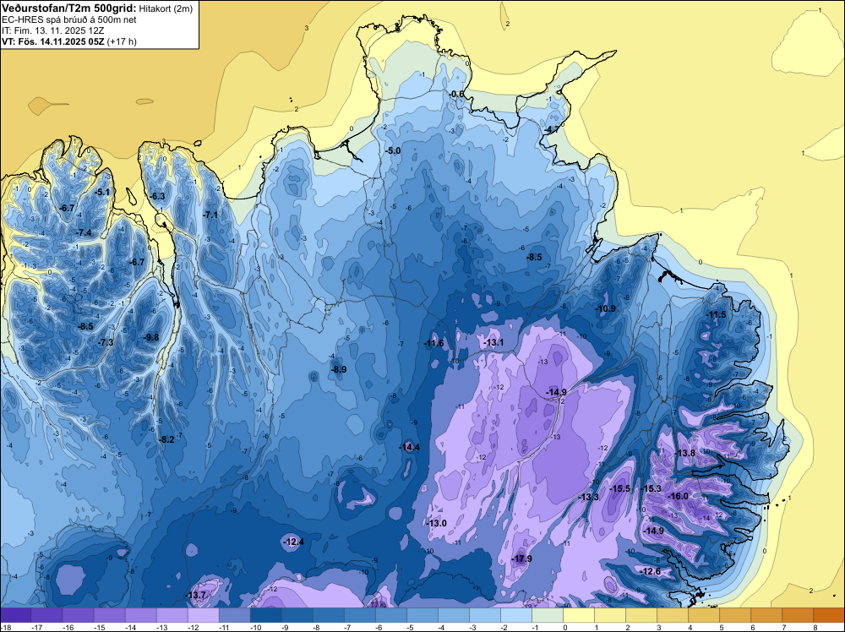Click the darkest purple swatch at legend's left end
Viewport: 845px width, 632px height.
click(15, 615)
